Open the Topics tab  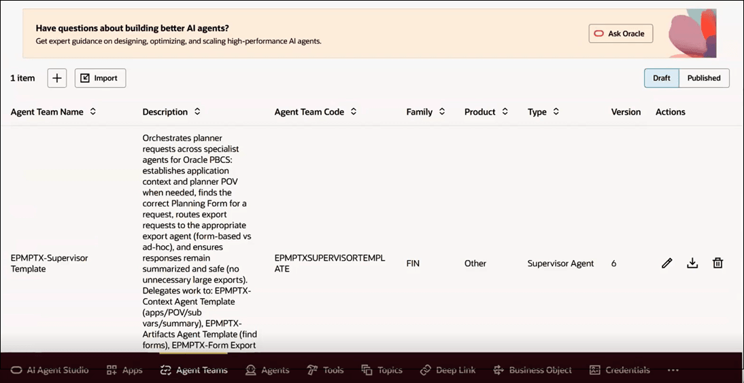tap(382, 370)
